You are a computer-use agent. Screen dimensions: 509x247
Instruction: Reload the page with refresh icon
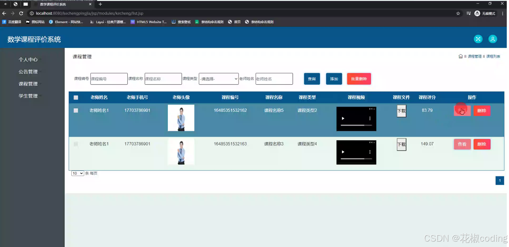point(21,13)
